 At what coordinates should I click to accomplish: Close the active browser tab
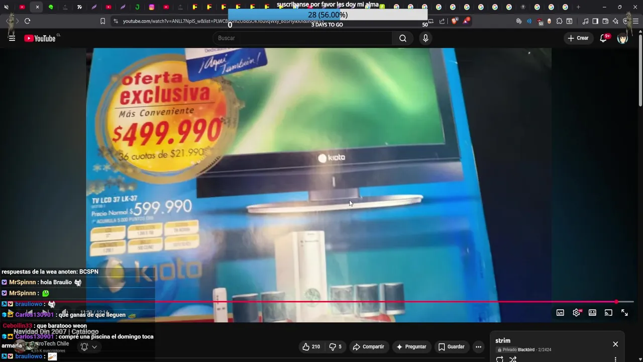[x=37, y=7]
